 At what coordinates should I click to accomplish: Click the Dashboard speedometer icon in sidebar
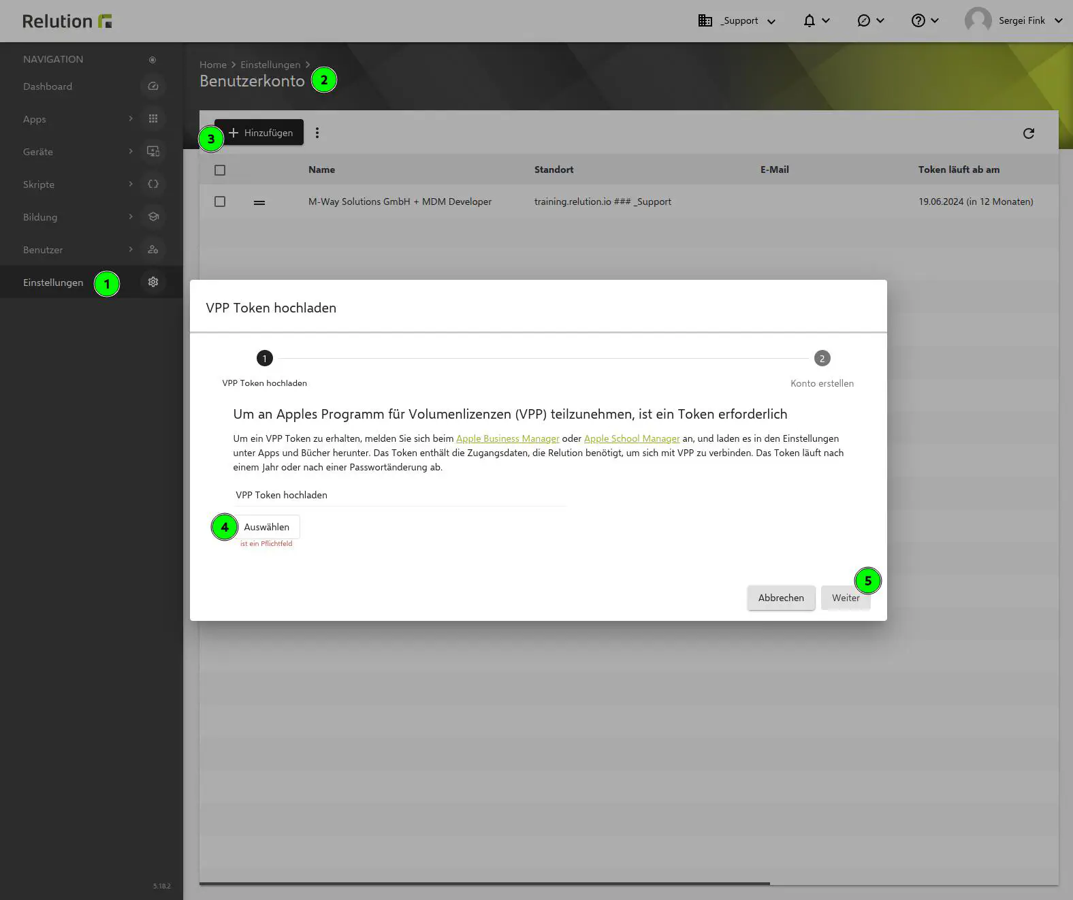(x=153, y=86)
